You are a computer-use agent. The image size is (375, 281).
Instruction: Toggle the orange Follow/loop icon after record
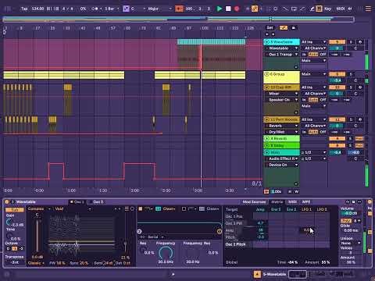255,9
